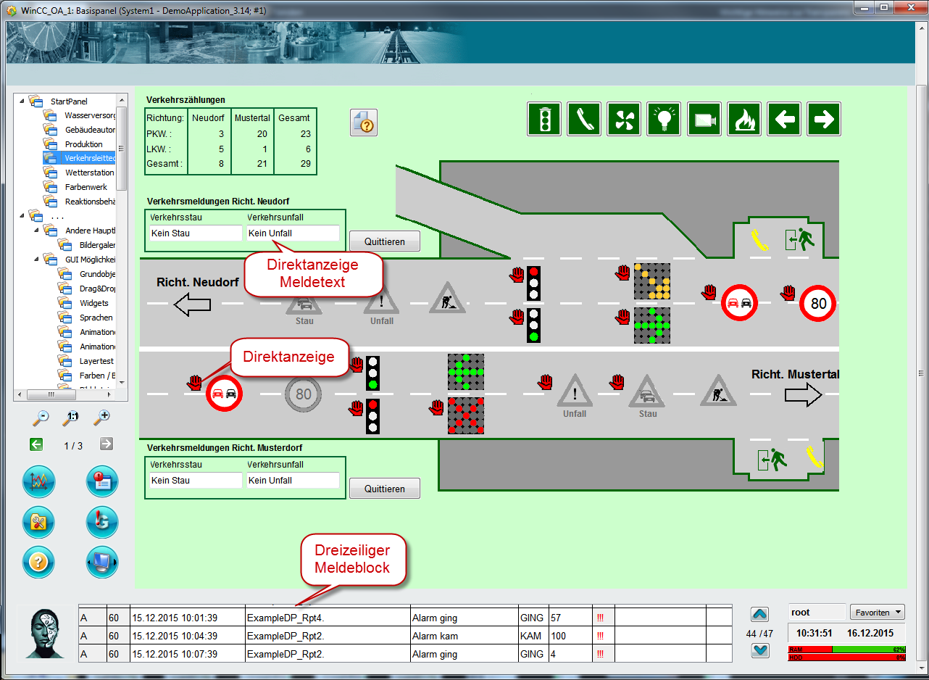
Task: Click the Richt. Mustertal direction arrow
Action: click(x=804, y=395)
